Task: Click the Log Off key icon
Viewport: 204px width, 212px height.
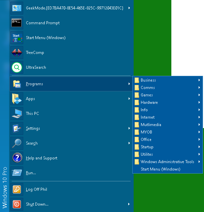Action: click(17, 189)
